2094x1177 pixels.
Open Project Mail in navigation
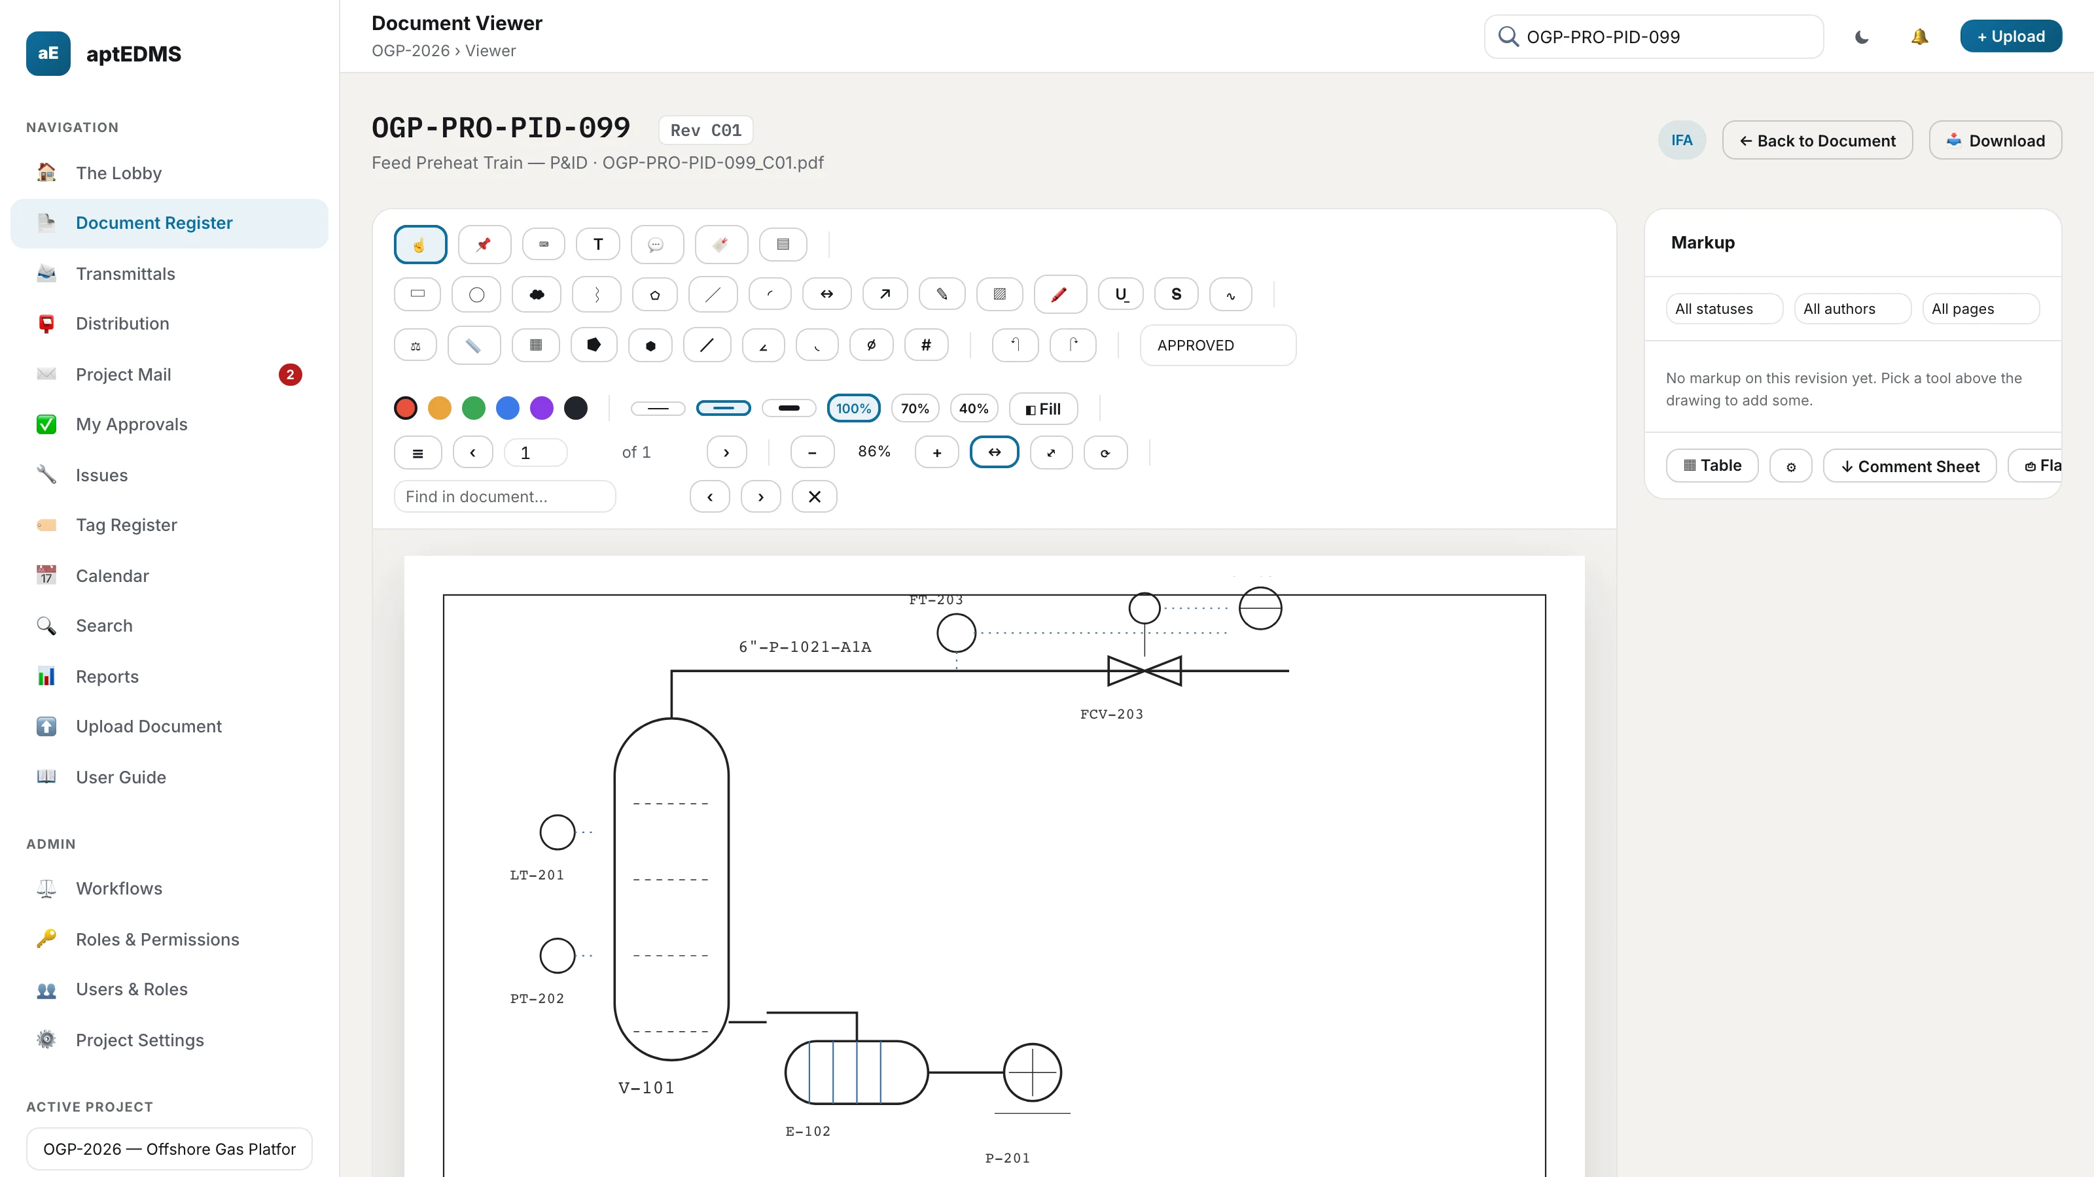(169, 375)
